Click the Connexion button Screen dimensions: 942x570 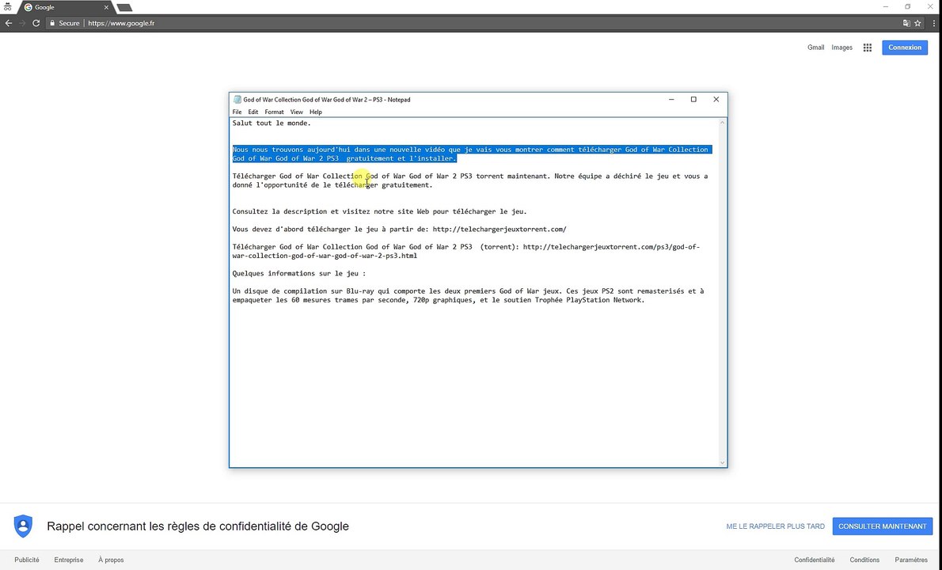click(904, 47)
